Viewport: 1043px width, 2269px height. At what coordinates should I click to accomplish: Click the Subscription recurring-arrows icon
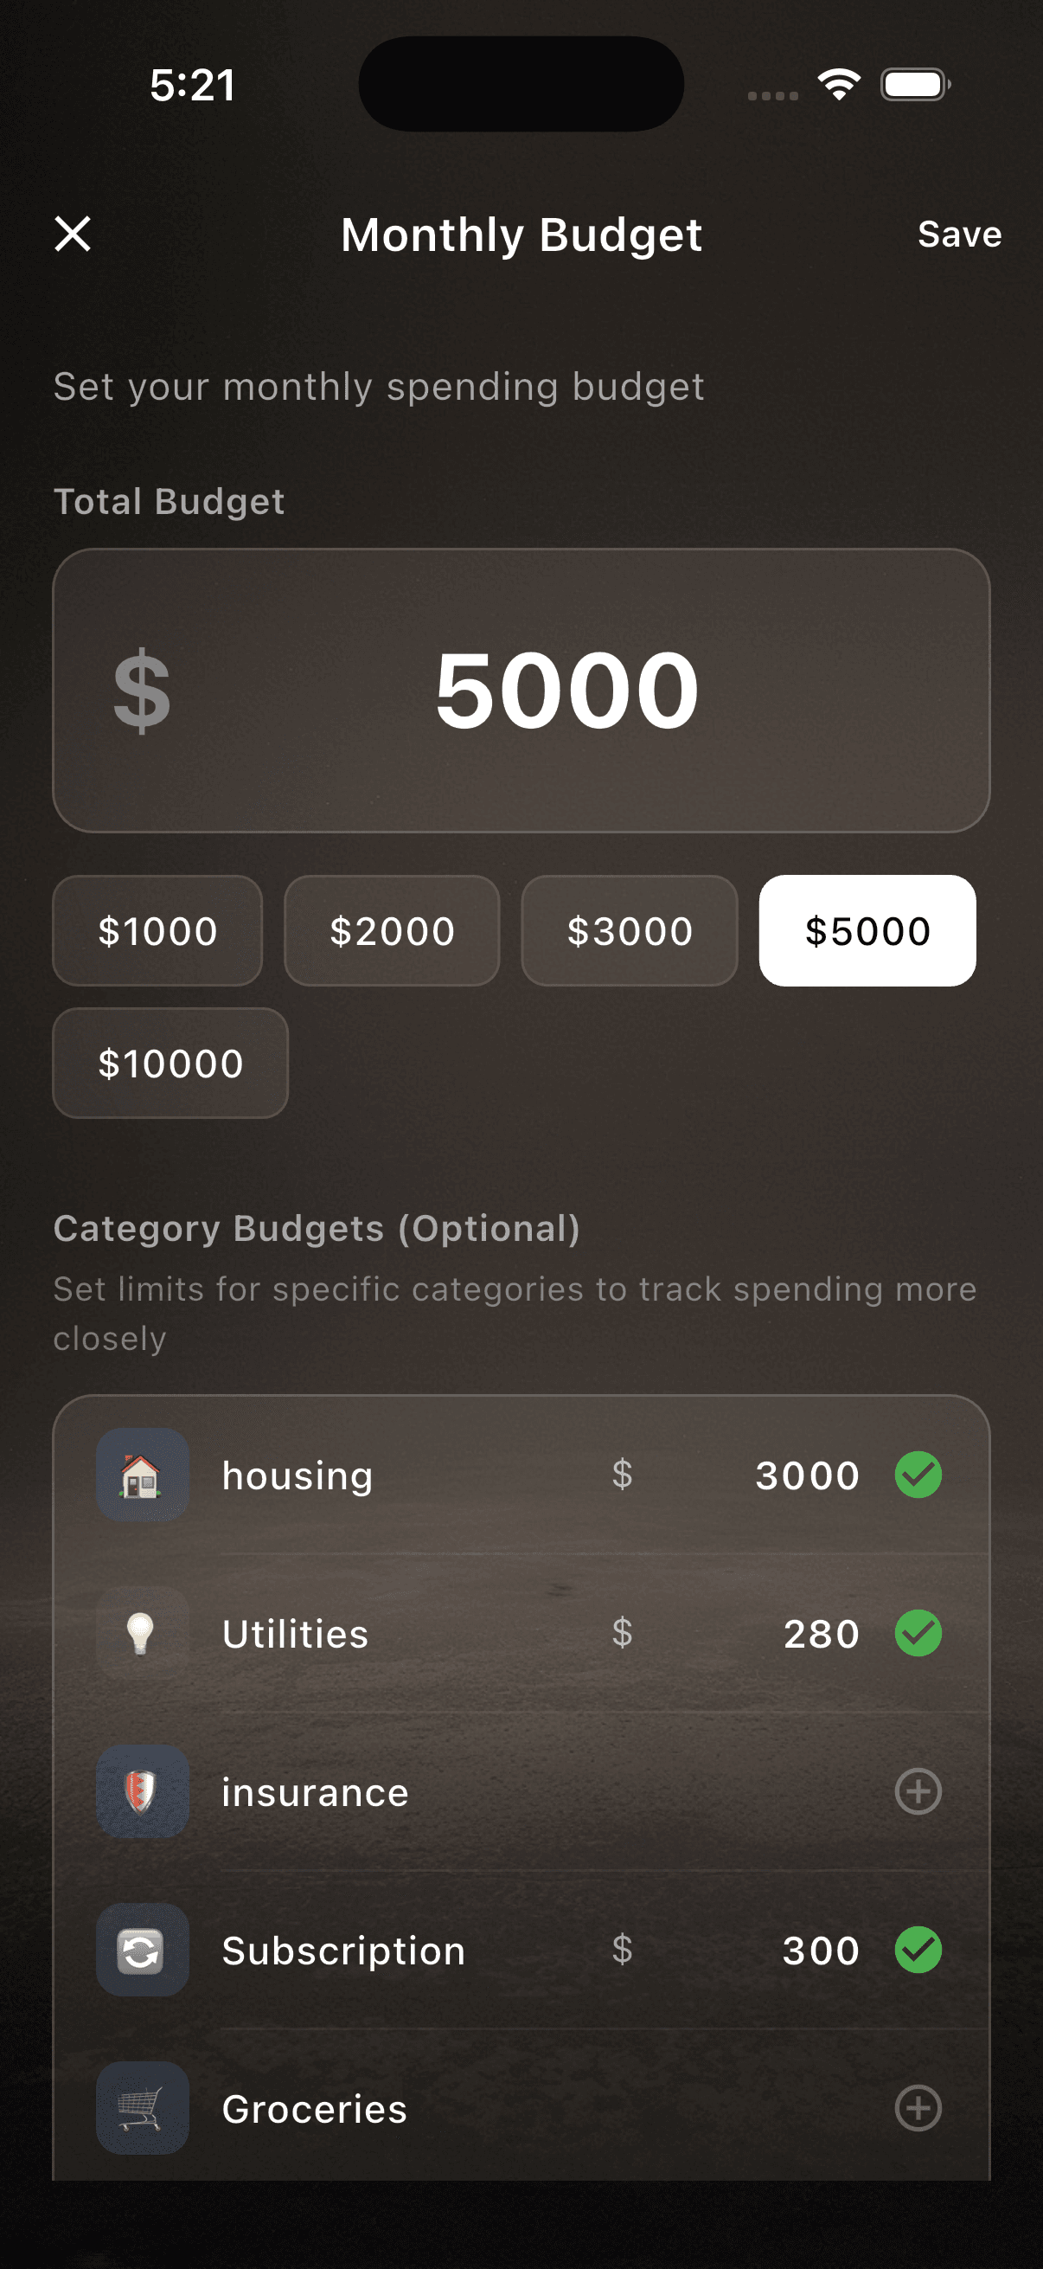(x=142, y=1951)
